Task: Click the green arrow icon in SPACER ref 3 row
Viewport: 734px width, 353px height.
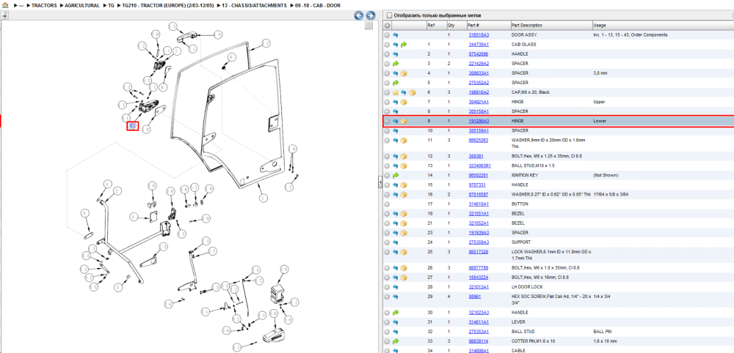Action: (395, 64)
